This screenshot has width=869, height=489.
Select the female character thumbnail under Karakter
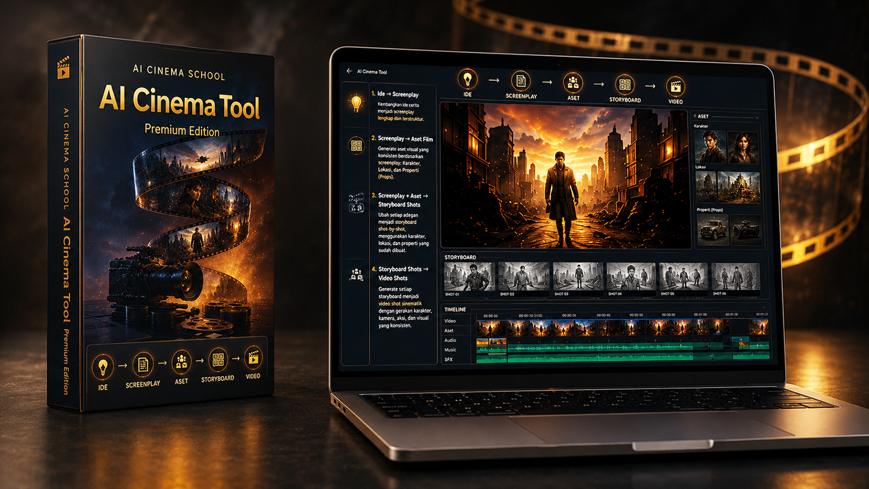coord(743,147)
